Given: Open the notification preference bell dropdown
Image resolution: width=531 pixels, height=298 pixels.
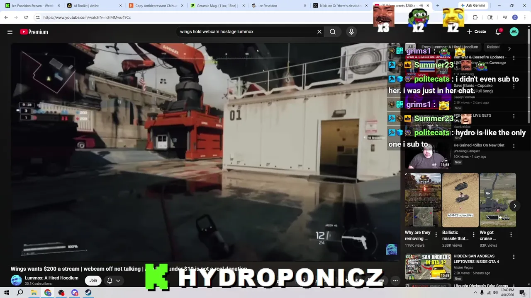Looking at the screenshot, I should [x=113, y=280].
